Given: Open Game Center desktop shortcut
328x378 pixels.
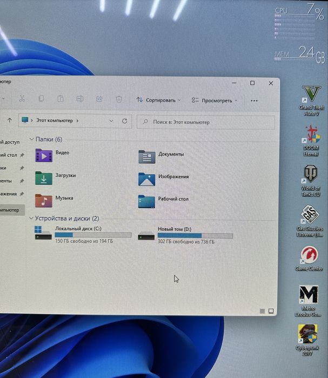Looking at the screenshot, I should 309,258.
